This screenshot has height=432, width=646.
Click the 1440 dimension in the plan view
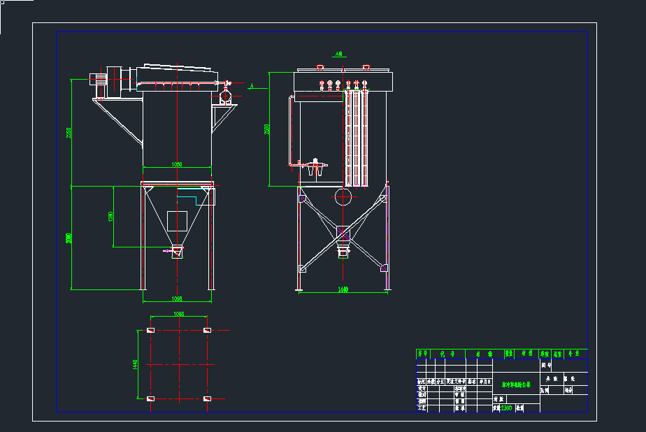click(136, 363)
